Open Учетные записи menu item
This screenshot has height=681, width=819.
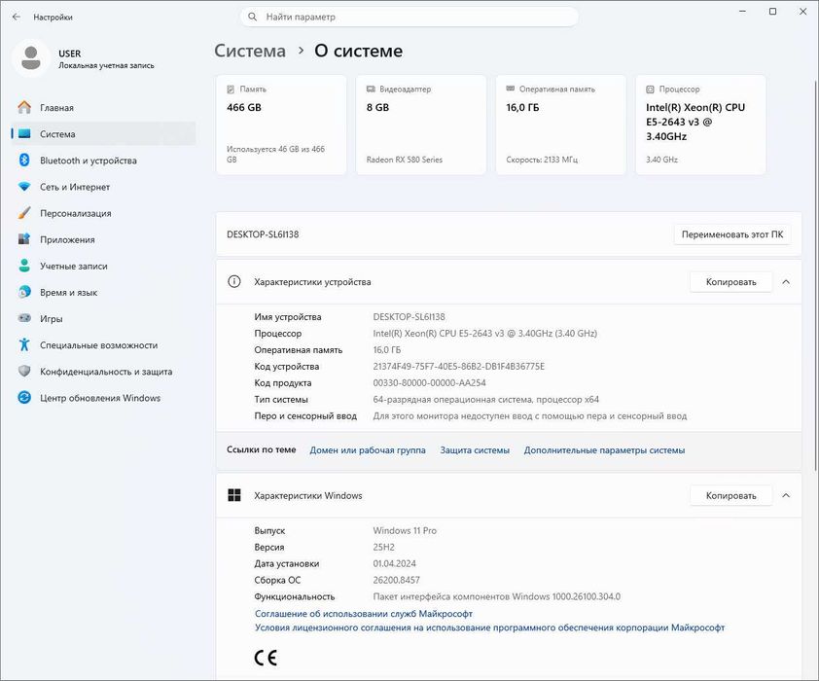(103, 266)
